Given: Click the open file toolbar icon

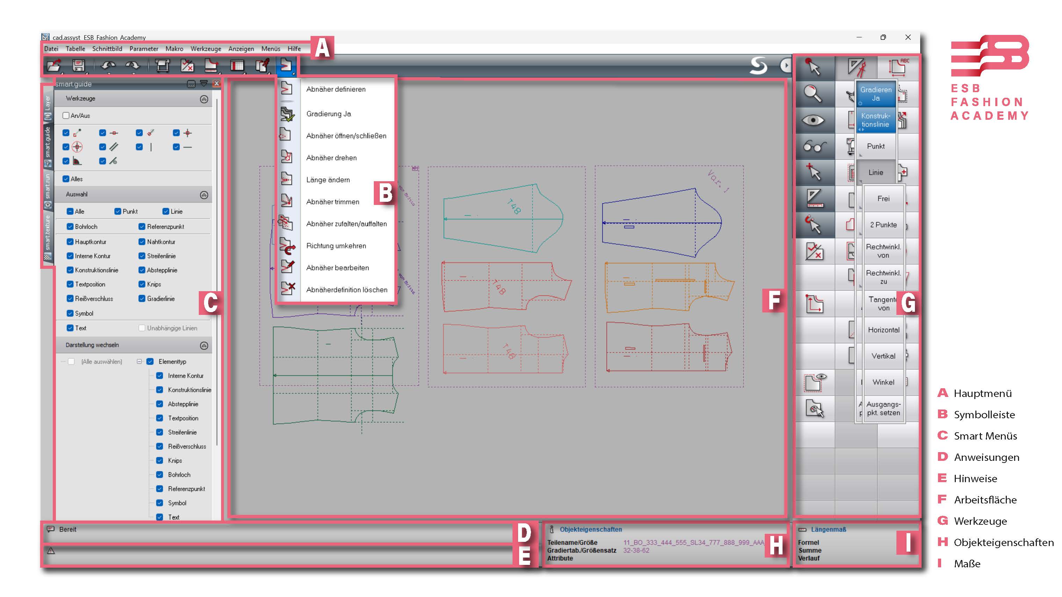Looking at the screenshot, I should (54, 66).
